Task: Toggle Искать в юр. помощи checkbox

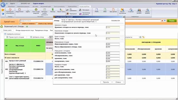Action: click(36, 24)
